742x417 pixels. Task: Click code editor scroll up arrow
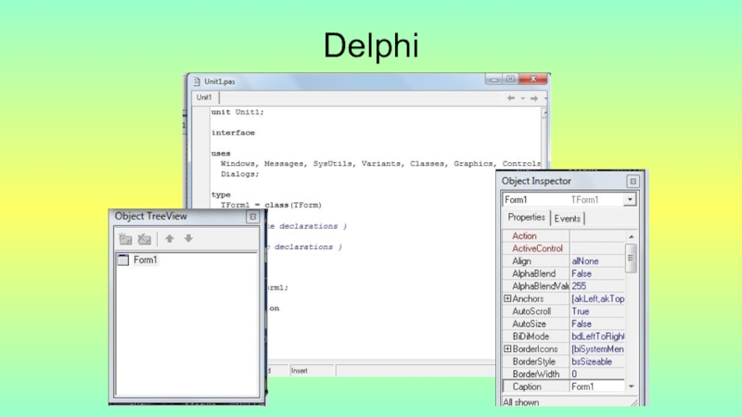(544, 112)
